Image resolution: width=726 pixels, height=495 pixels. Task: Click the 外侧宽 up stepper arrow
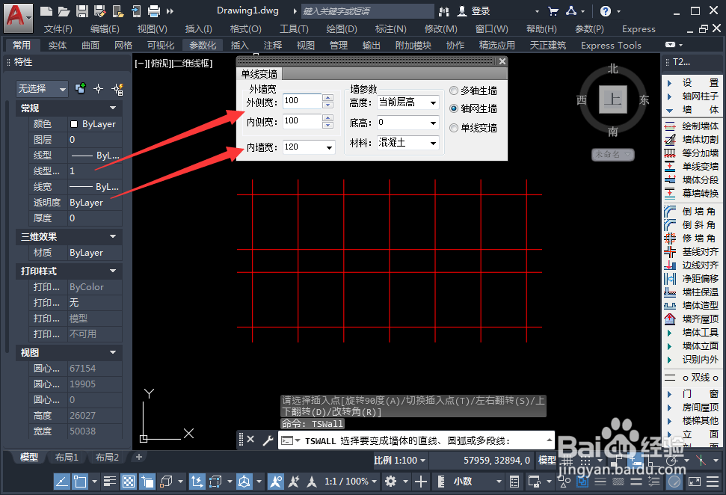pos(326,97)
